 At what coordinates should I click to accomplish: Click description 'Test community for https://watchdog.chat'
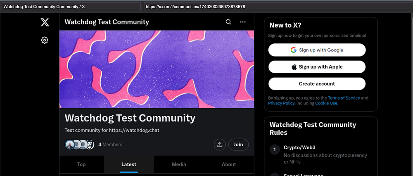[x=112, y=131]
